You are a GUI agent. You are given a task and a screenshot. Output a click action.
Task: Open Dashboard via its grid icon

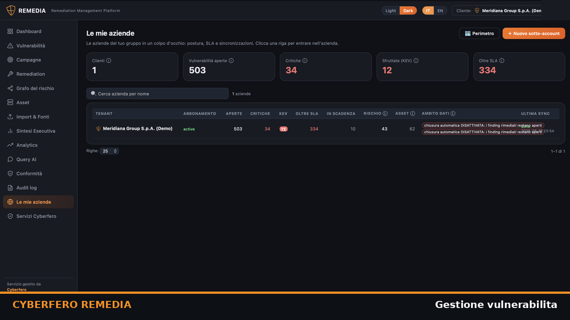[x=10, y=32]
